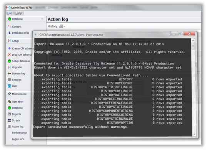Click the Action log list icon
This screenshot has width=207, height=150.
coord(9,127)
